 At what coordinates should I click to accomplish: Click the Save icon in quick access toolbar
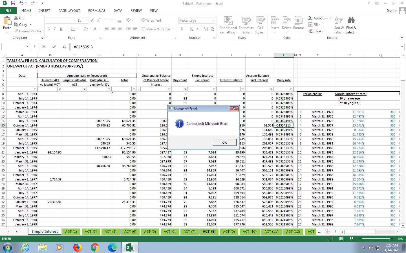pos(13,3)
